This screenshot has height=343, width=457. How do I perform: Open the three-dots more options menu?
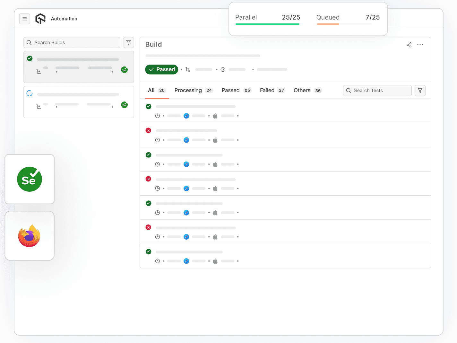(420, 45)
